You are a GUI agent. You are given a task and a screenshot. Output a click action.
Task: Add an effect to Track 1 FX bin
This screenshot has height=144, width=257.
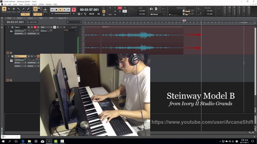[75, 30]
